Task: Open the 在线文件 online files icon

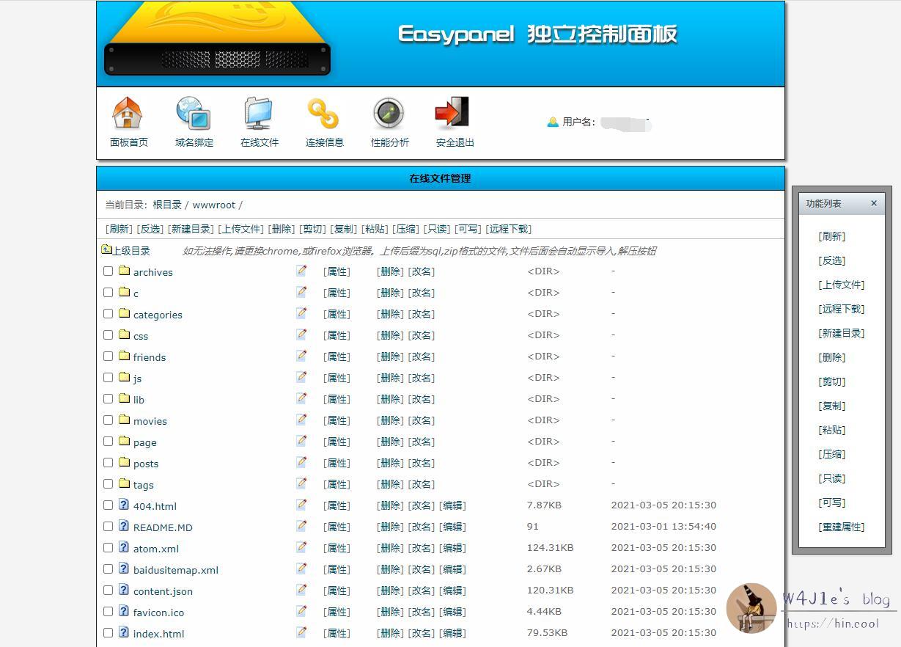Action: 259,114
